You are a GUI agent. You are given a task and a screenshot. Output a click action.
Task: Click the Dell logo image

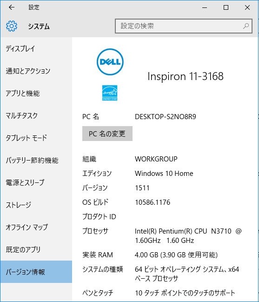coord(110,62)
